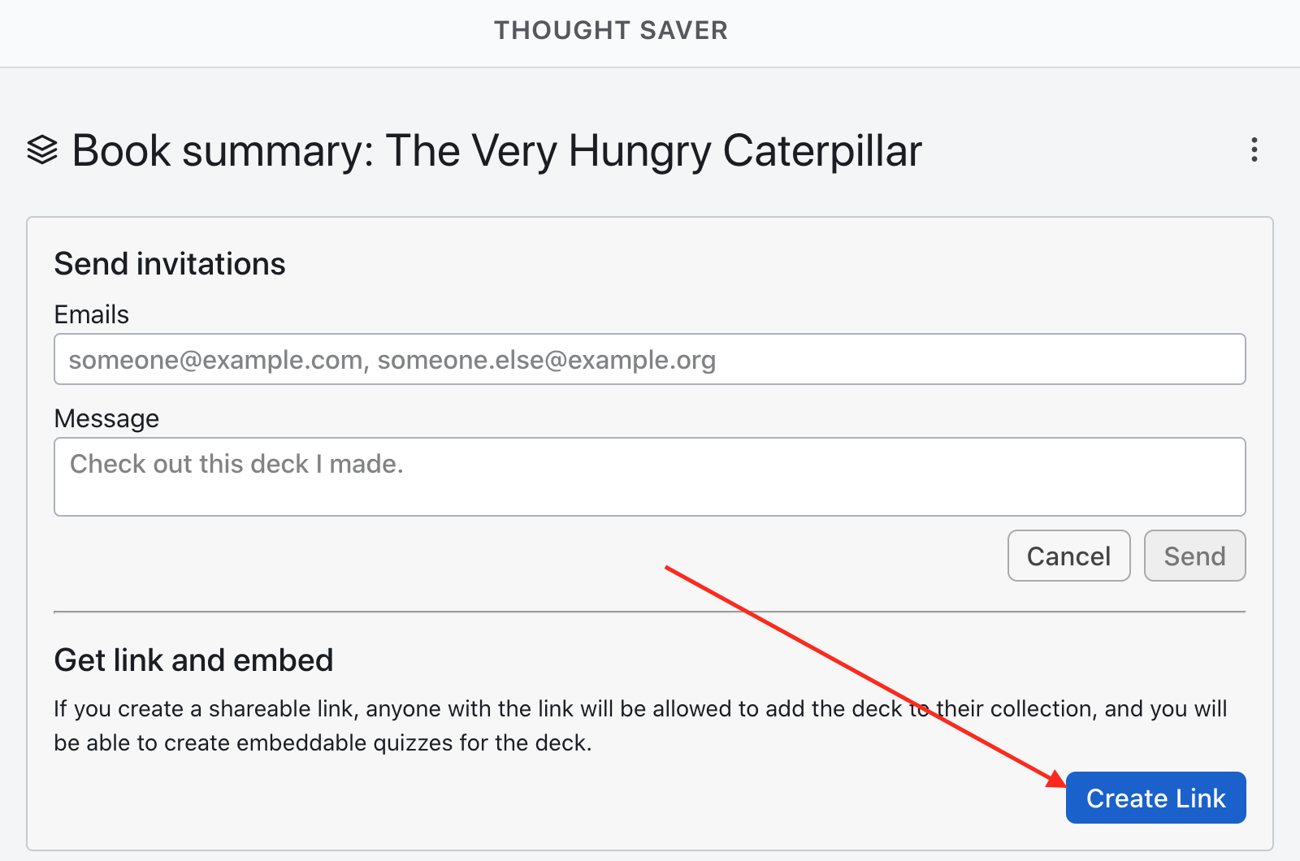The height and width of the screenshot is (861, 1300).
Task: Click the words "Very Hungry" in the title
Action: coord(591,151)
